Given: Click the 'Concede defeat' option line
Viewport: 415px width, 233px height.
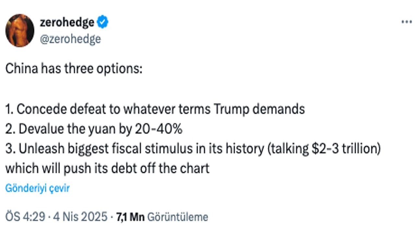Looking at the screenshot, I should [x=155, y=109].
